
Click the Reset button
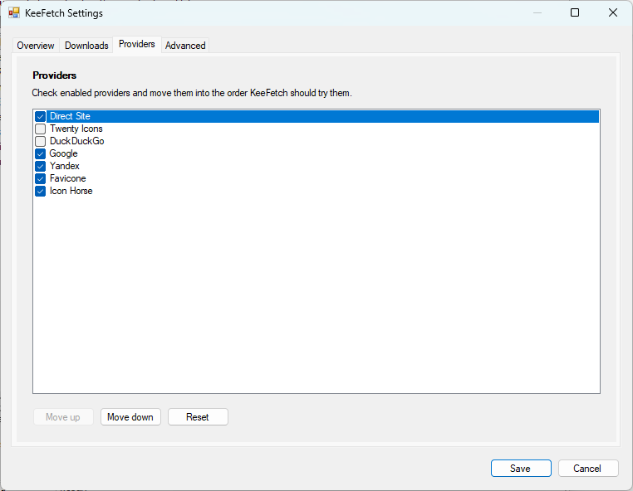(x=198, y=417)
